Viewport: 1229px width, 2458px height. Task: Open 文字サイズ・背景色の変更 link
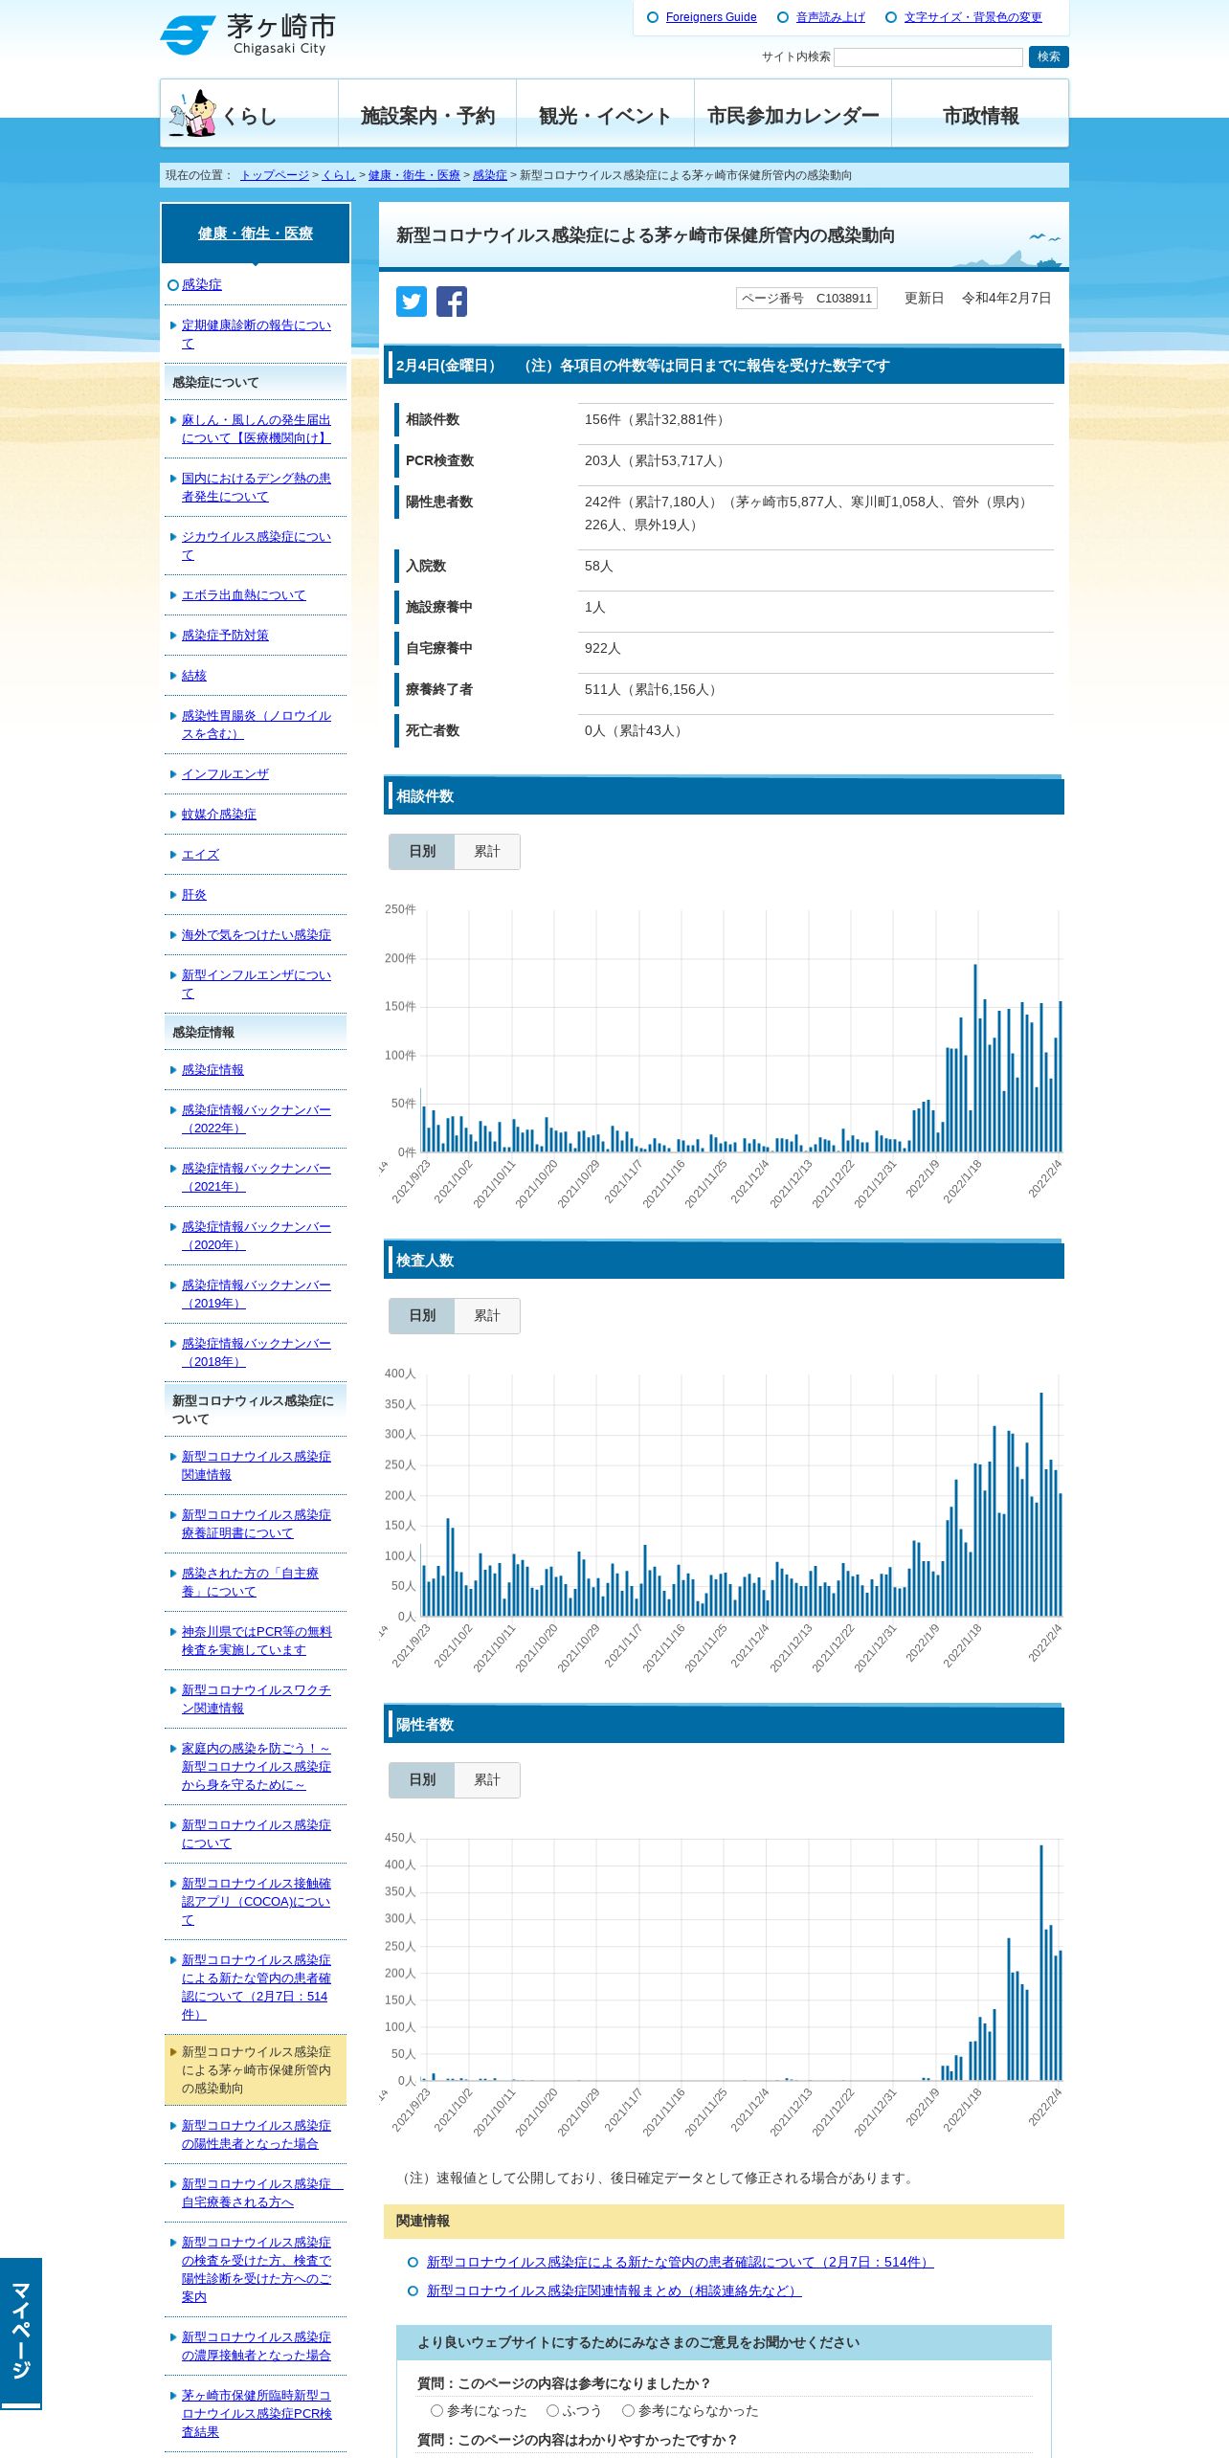pos(972,17)
